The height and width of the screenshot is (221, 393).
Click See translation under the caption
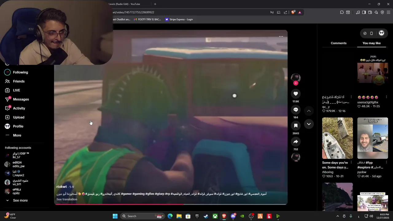tap(67, 200)
